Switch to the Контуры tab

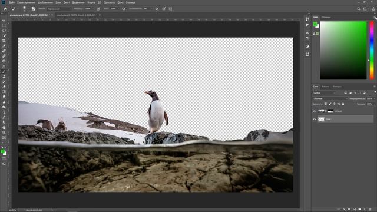pos(337,87)
